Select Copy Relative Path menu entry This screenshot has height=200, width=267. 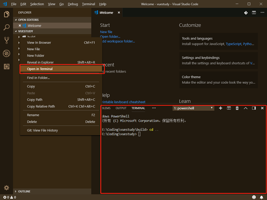[61, 107]
